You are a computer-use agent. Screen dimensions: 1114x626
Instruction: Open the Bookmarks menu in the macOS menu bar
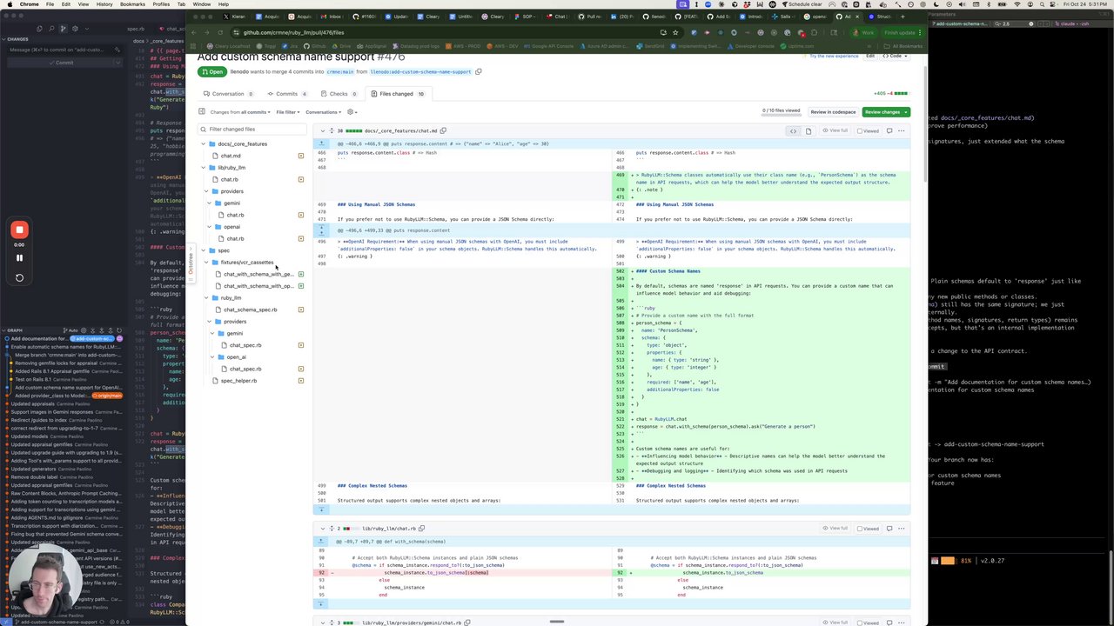[x=133, y=4]
